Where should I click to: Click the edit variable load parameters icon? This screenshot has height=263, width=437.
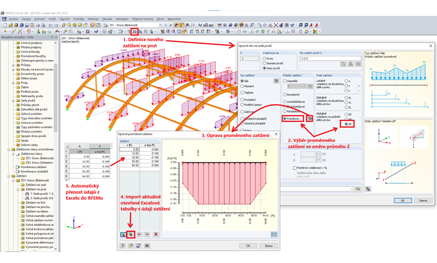(x=309, y=119)
